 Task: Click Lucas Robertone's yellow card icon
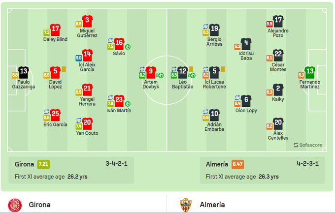(x=223, y=69)
